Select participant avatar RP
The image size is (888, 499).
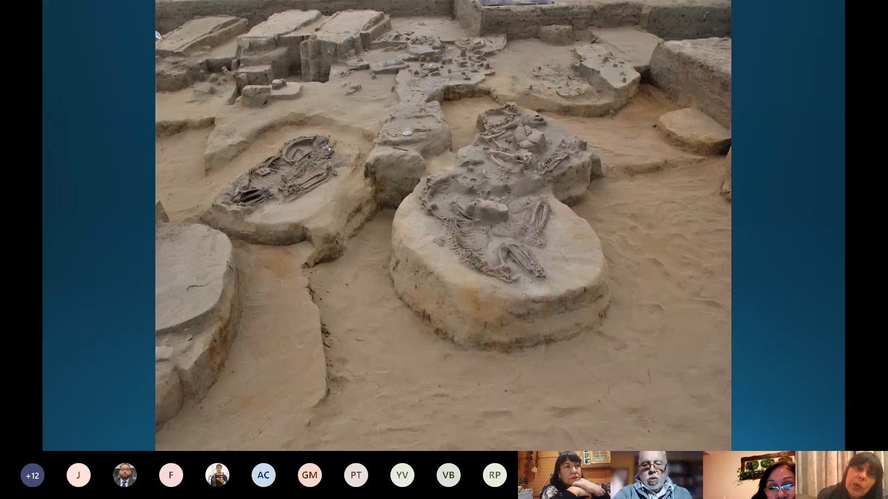click(x=495, y=475)
